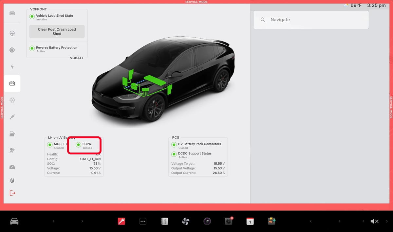Viewport: 393px width, 232px height.
Task: Click the Navigate search field
Action: click(311, 20)
